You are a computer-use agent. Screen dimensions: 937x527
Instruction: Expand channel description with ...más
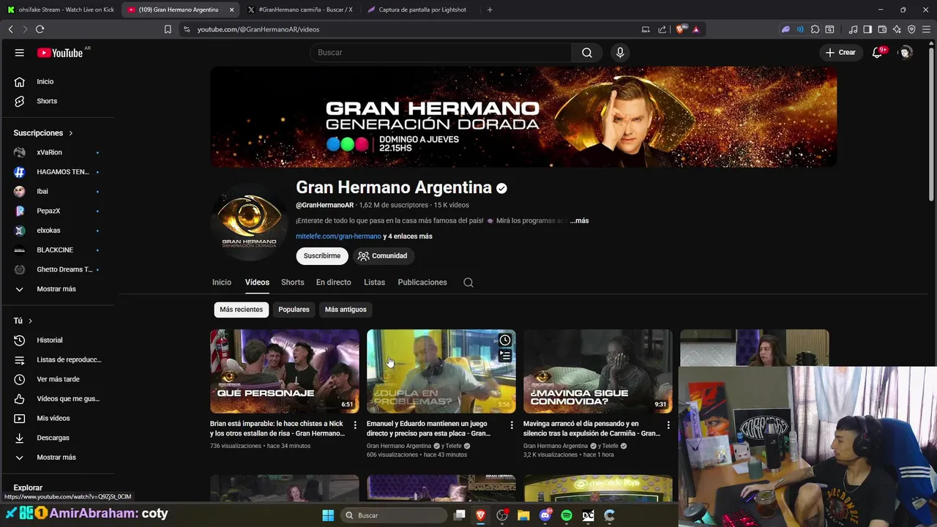pyautogui.click(x=579, y=220)
